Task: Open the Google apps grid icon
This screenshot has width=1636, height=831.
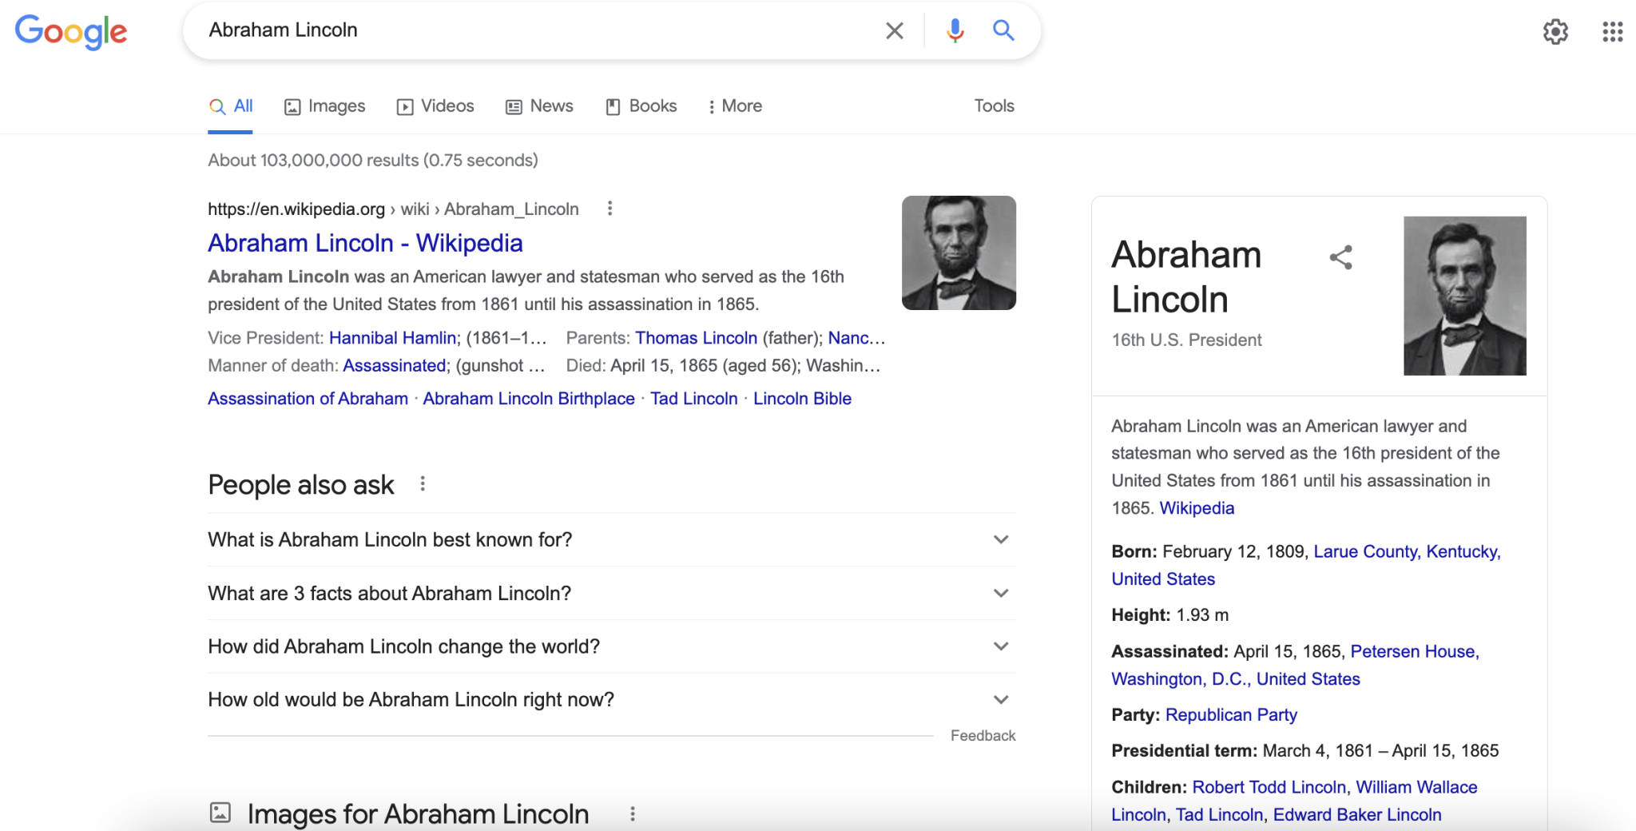Action: point(1612,32)
